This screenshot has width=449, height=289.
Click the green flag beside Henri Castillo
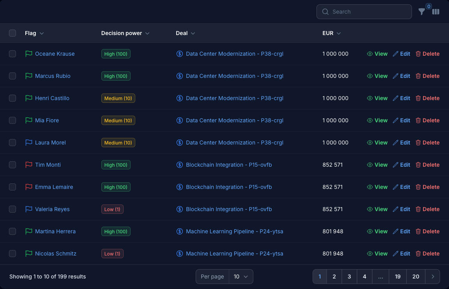click(x=28, y=98)
